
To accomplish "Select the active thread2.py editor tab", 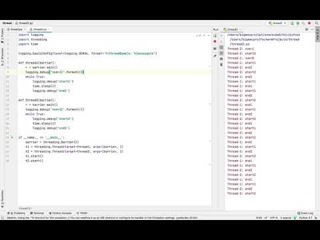I will pyautogui.click(x=39, y=29).
